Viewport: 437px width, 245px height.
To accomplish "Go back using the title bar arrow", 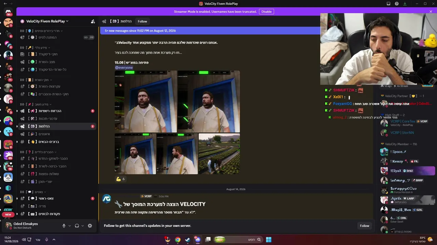I will [x=5, y=4].
